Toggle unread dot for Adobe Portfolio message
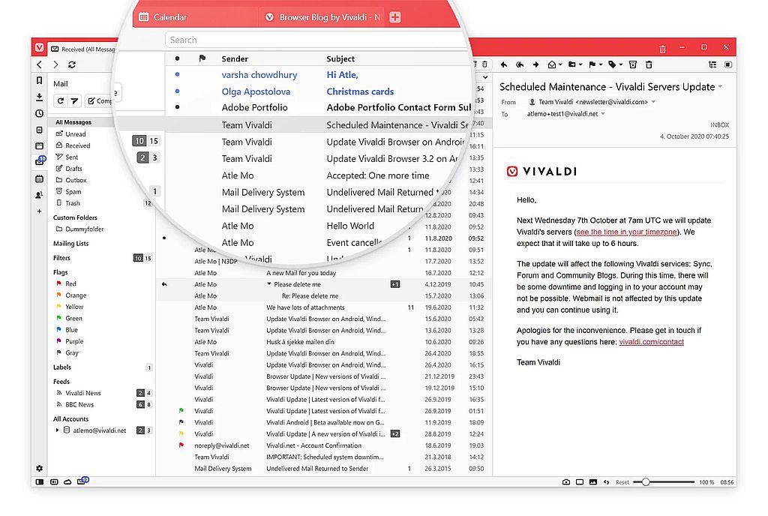768x516 pixels. (177, 107)
